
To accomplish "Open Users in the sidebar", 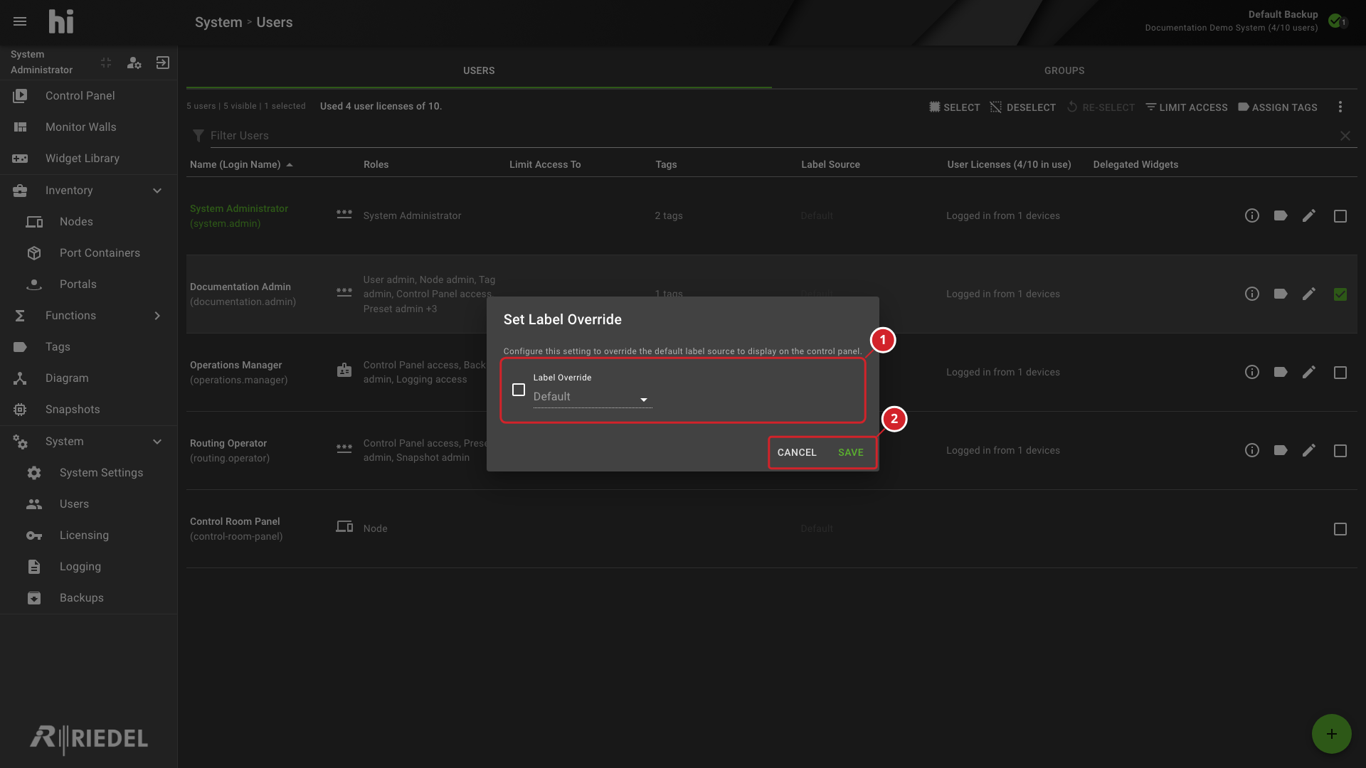I will click(x=88, y=504).
